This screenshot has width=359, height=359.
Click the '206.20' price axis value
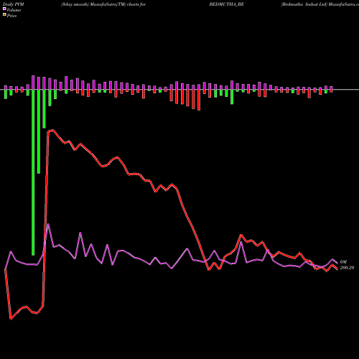point(347,268)
